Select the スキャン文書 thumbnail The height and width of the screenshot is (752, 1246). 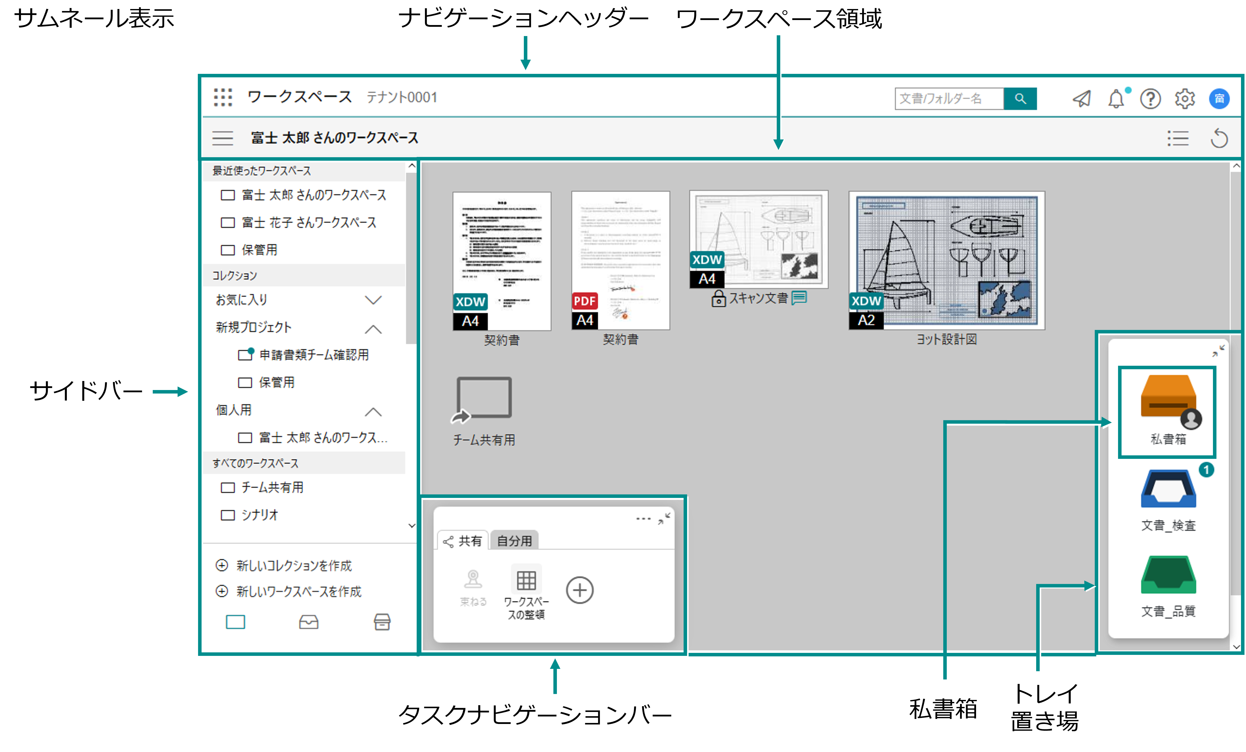pos(758,240)
